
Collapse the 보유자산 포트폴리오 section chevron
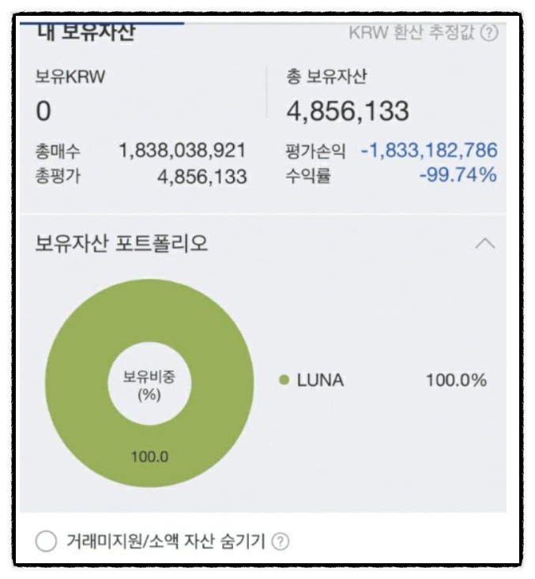[x=485, y=244]
